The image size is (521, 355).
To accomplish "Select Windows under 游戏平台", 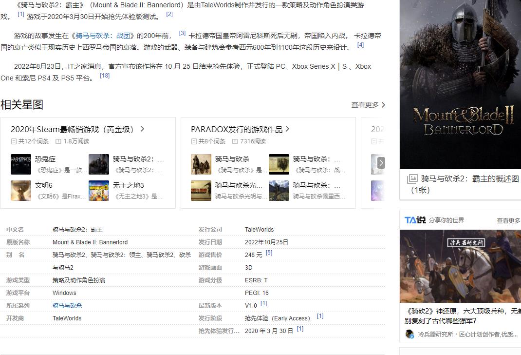I will (x=64, y=293).
